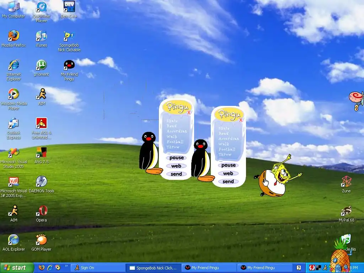The height and width of the screenshot is (273, 364).
Task: Click pause on the right Pingu panel
Action: click(229, 165)
